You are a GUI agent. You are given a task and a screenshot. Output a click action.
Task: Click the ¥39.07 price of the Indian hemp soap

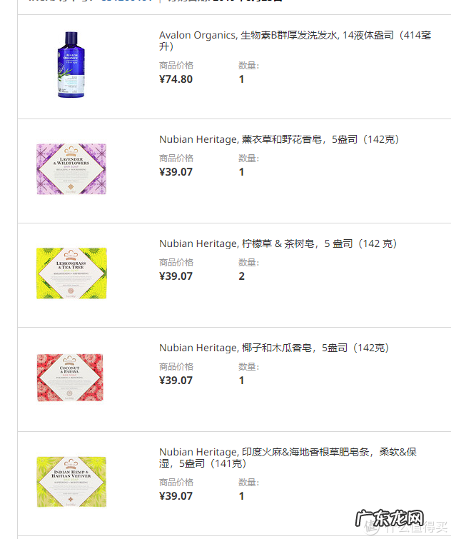pyautogui.click(x=176, y=496)
